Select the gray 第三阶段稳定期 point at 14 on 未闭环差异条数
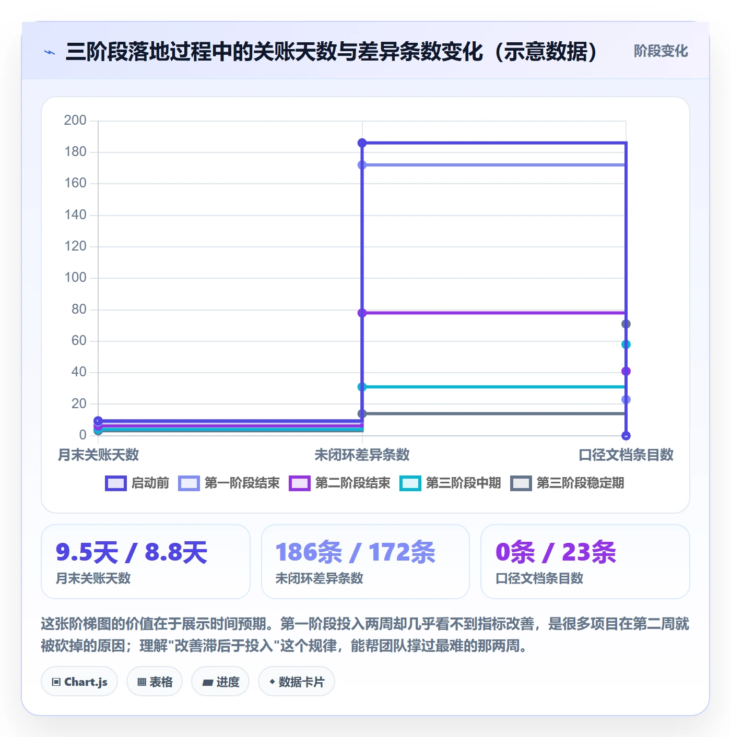 (362, 413)
